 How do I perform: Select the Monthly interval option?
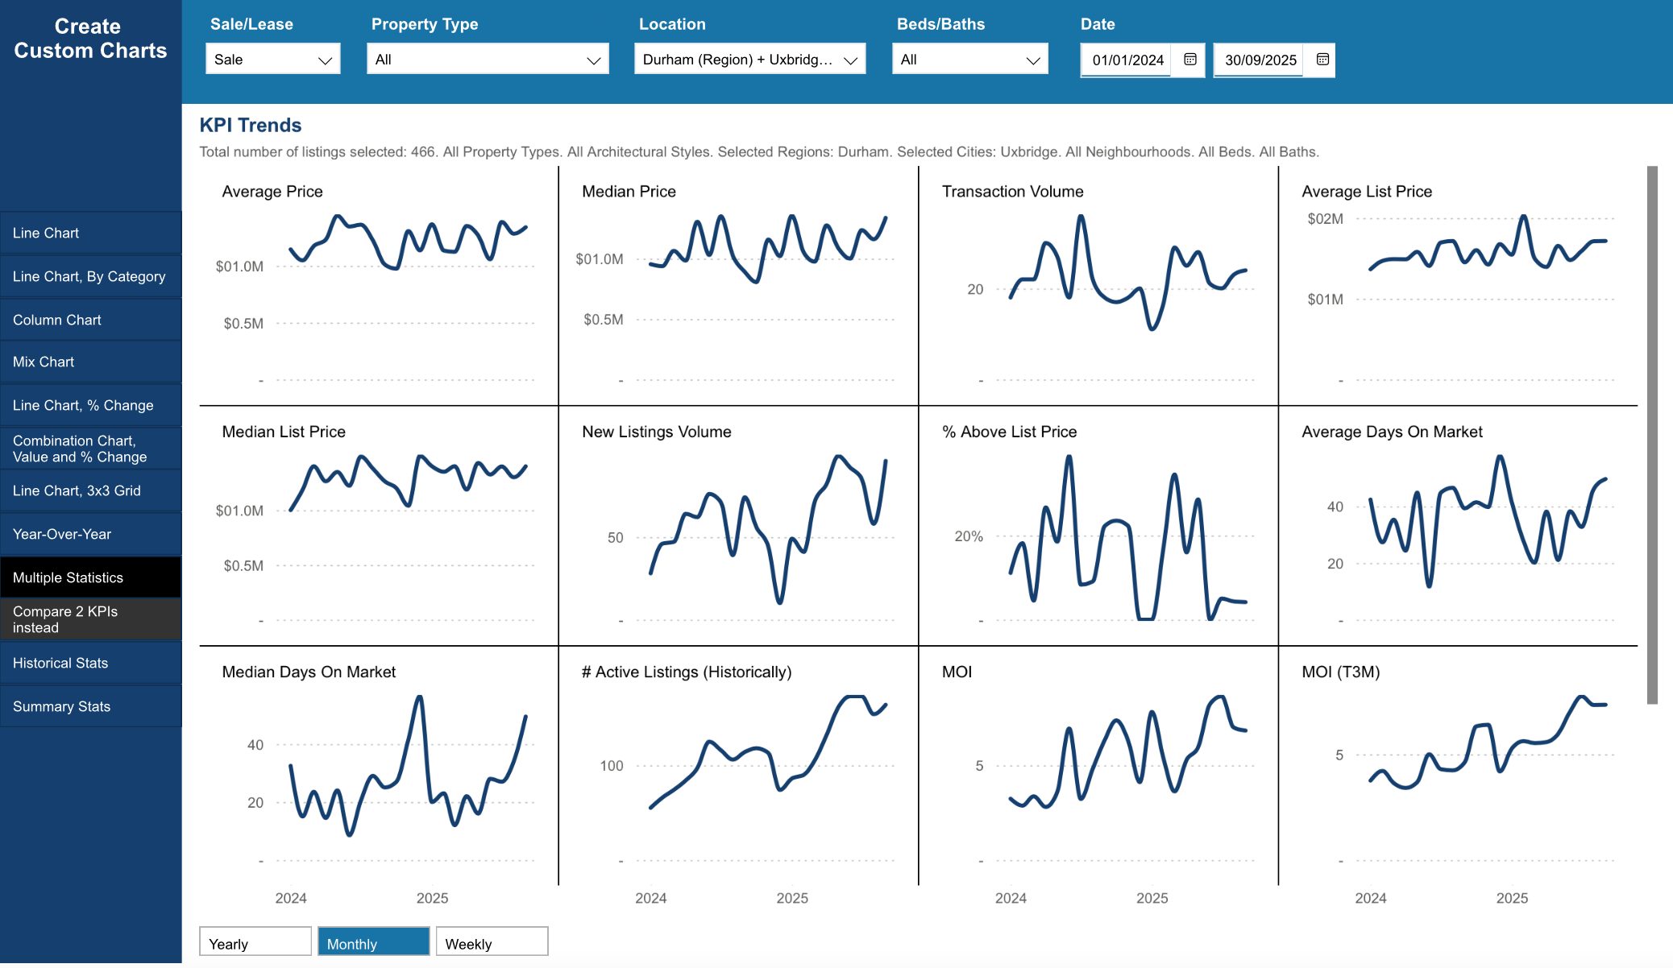click(x=373, y=942)
